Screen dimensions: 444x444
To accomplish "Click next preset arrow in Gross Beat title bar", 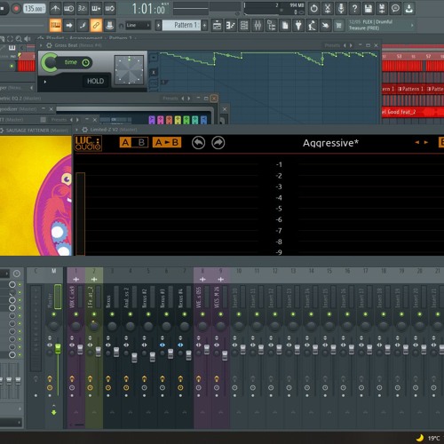I will click(351, 45).
